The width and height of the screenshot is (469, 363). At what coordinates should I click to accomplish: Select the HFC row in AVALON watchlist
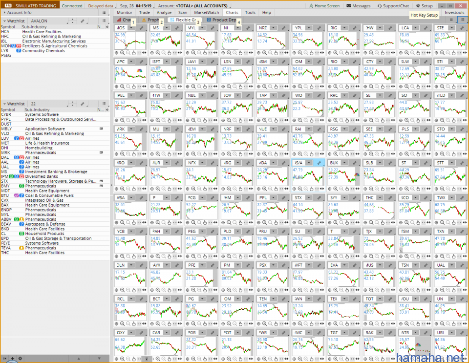[55, 36]
